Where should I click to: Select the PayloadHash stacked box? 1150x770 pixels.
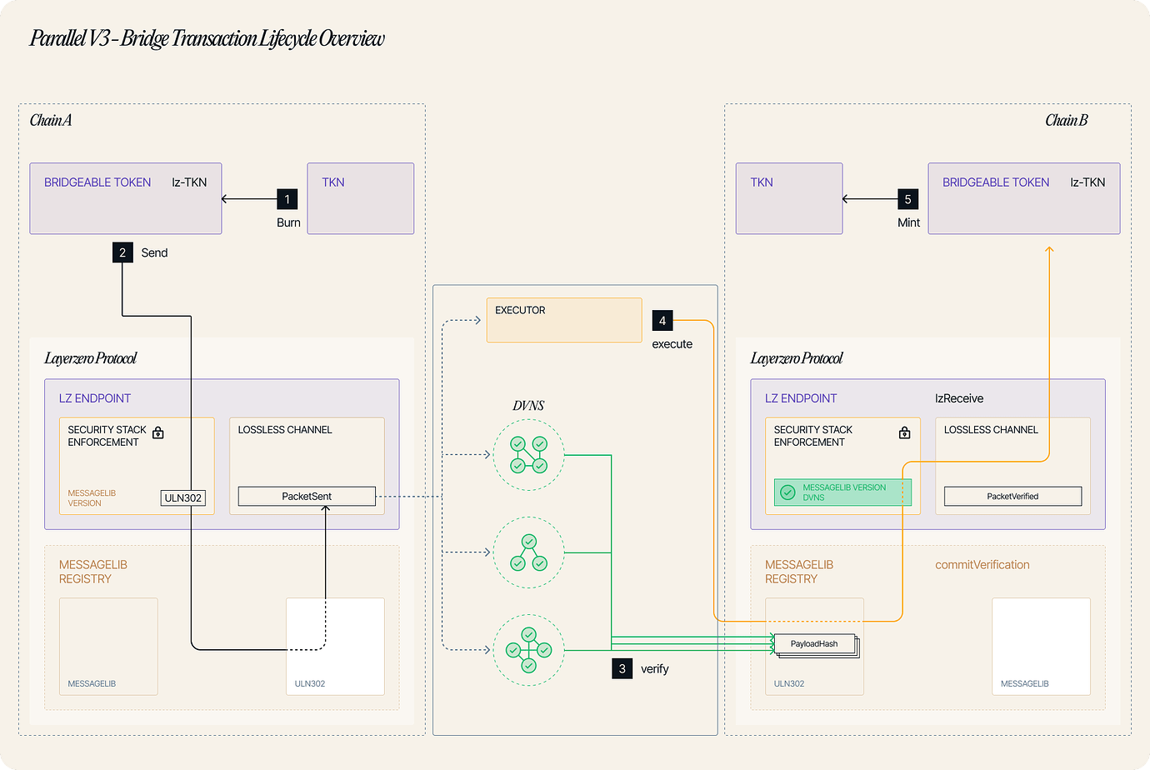[x=816, y=645]
